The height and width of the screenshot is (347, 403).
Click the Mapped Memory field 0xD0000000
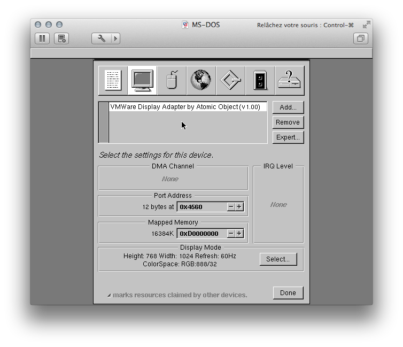point(201,234)
